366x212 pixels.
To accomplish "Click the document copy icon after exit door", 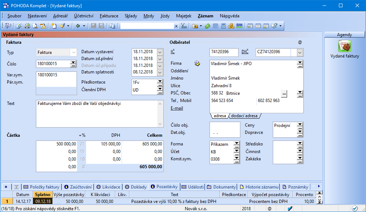I will tap(19, 26).
